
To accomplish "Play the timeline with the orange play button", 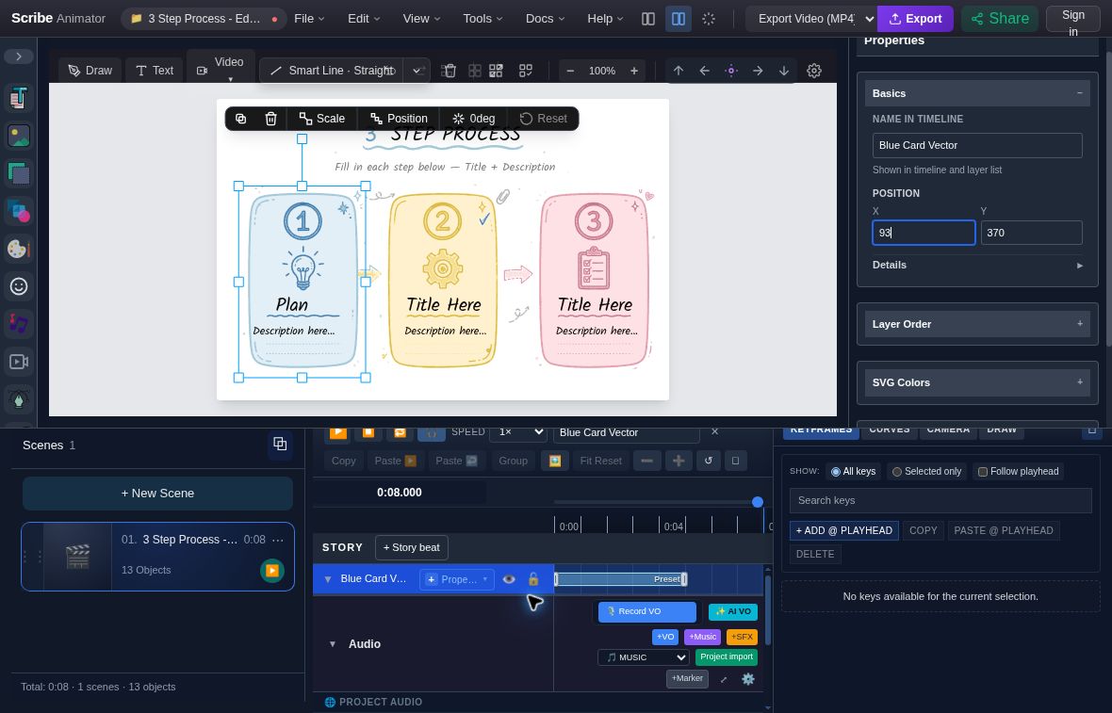I will tap(338, 431).
